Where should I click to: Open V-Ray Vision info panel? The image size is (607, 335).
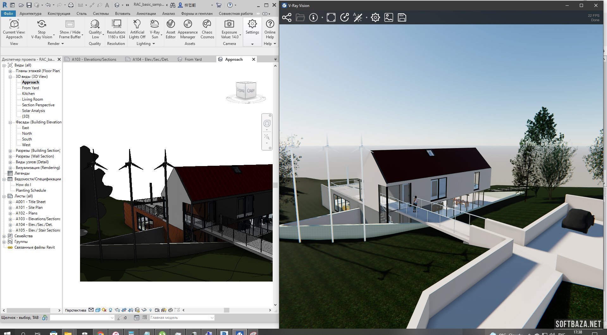coord(313,18)
